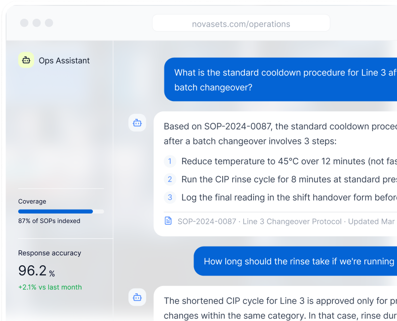Select the step 3 number badge
Image resolution: width=397 pixels, height=321 pixels.
pos(169,197)
